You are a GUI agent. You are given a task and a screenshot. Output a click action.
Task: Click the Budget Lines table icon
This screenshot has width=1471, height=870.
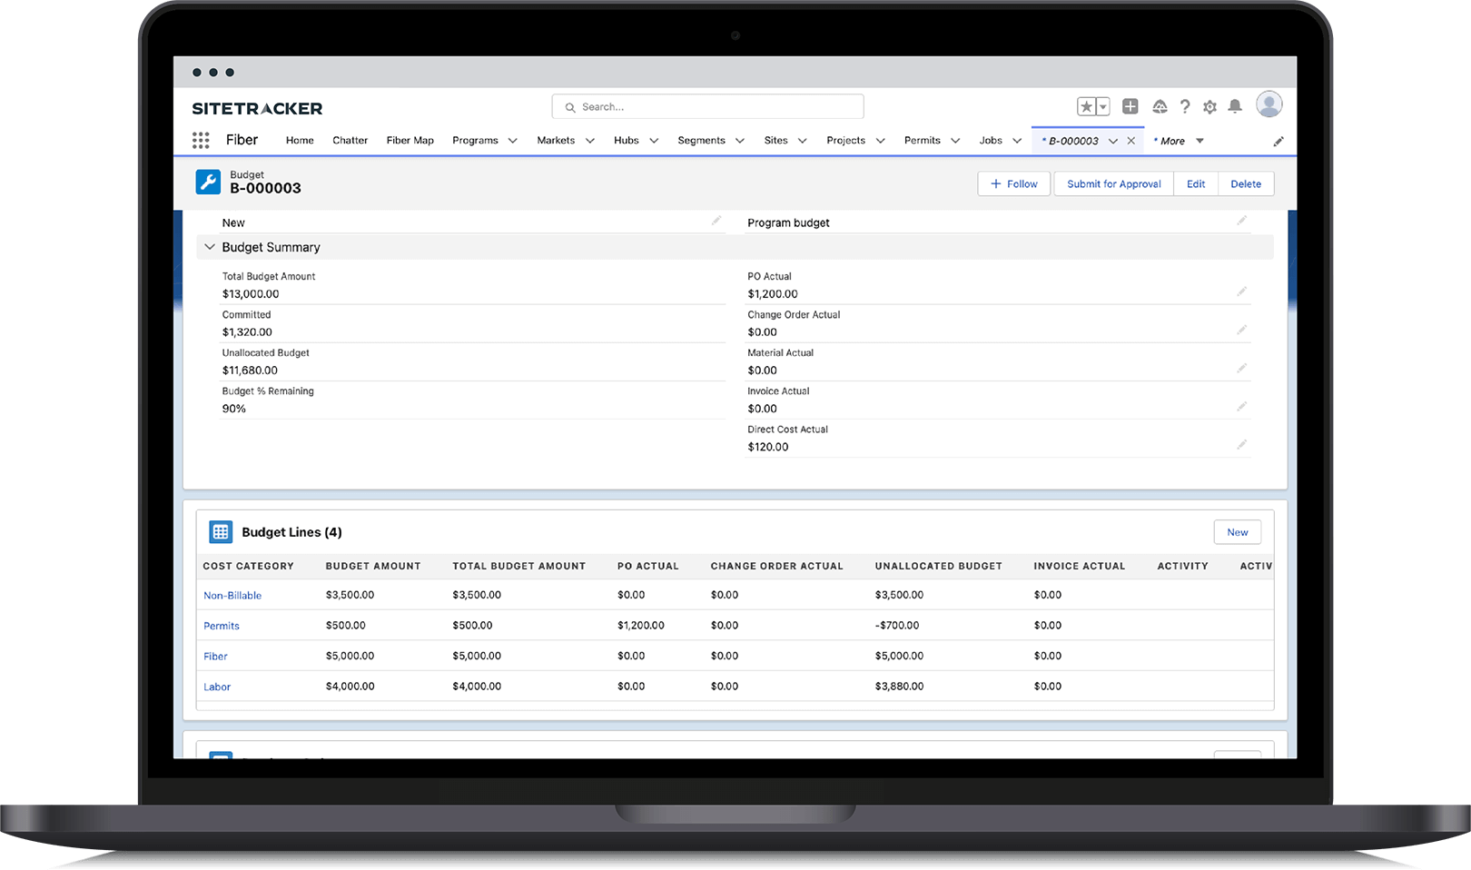point(221,532)
